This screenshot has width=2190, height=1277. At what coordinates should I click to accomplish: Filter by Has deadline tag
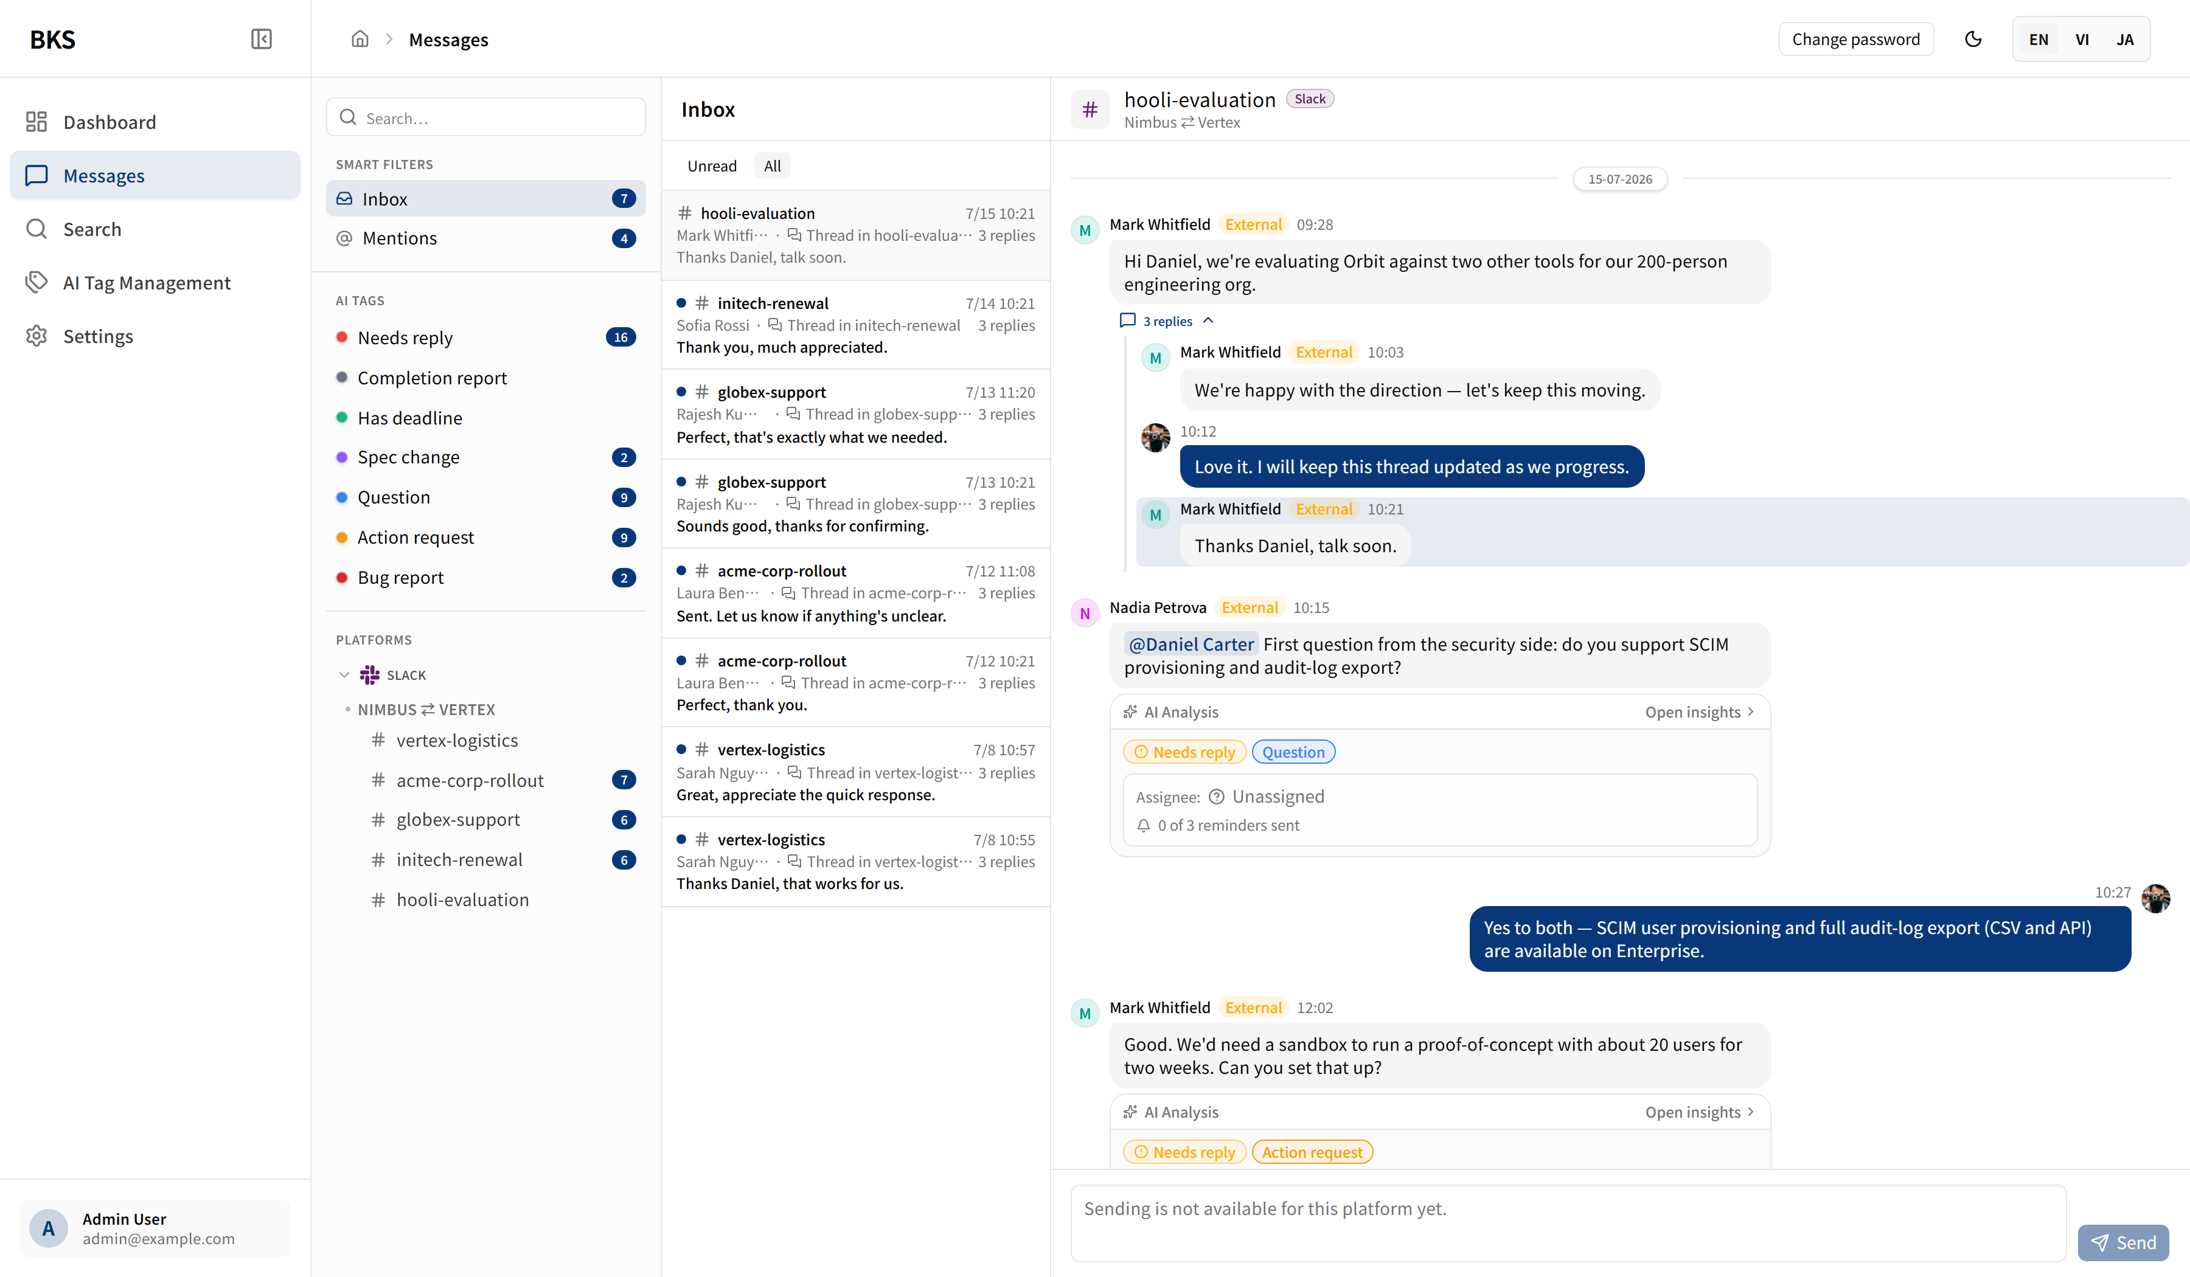coord(486,418)
